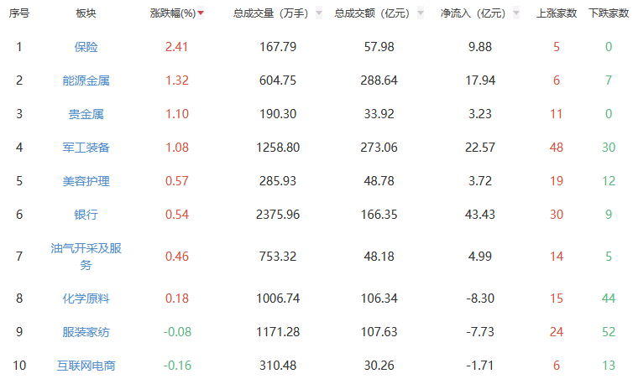Open the 银行 sector link

click(86, 215)
